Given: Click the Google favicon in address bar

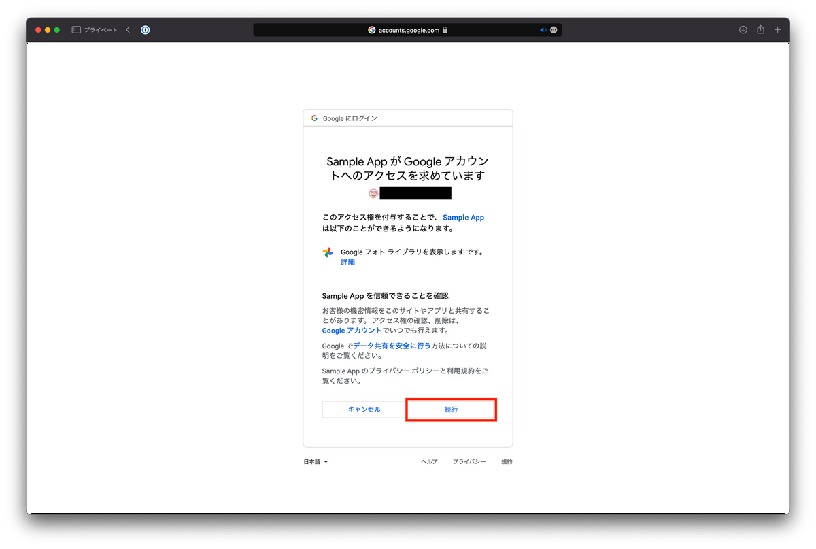Looking at the screenshot, I should click(x=372, y=30).
